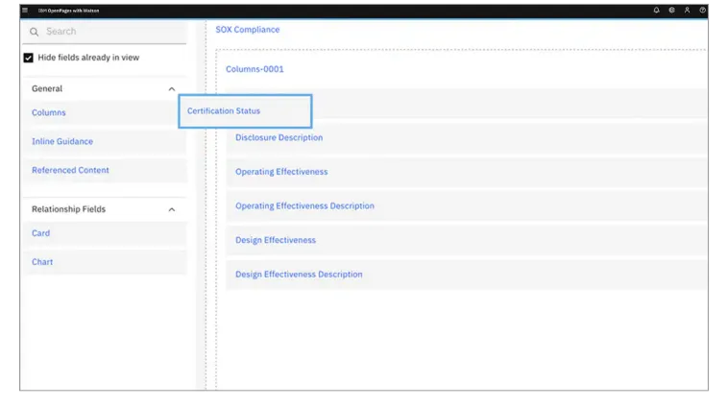Select the Columns field item
This screenshot has height=408, width=727.
click(105, 112)
